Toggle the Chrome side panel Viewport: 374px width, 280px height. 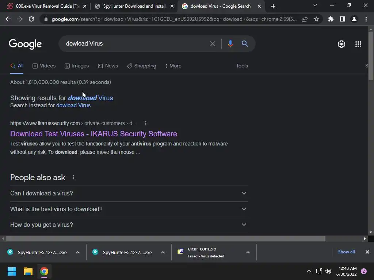coord(343,19)
